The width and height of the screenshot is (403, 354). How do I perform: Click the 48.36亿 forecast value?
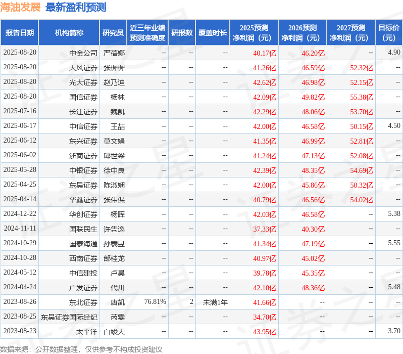pos(313,288)
